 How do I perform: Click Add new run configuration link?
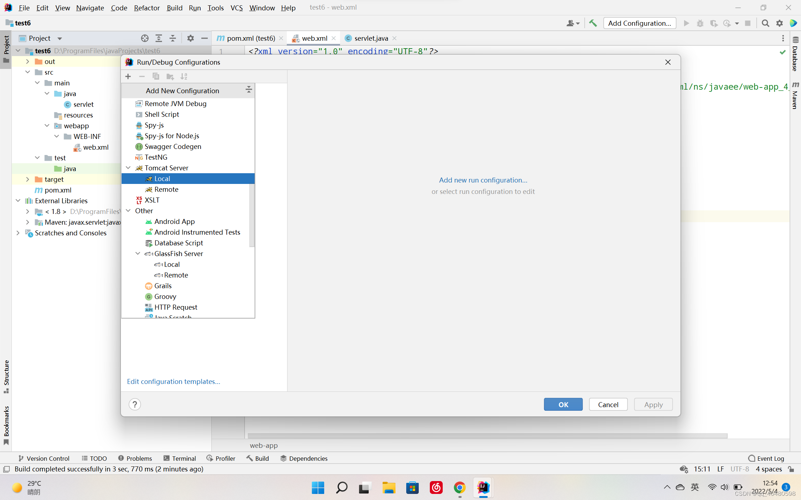pyautogui.click(x=483, y=180)
